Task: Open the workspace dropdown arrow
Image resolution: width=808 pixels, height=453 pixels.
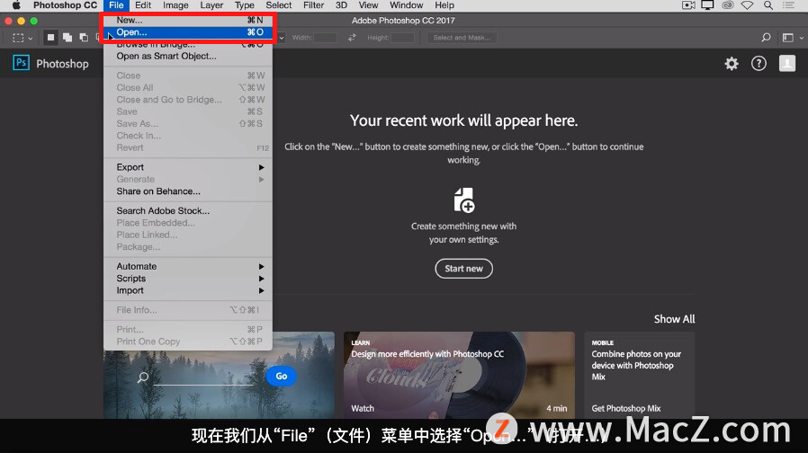Action: 801,38
